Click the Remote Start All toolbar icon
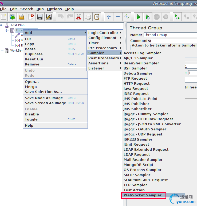This screenshot has height=206, width=197. click(177, 17)
